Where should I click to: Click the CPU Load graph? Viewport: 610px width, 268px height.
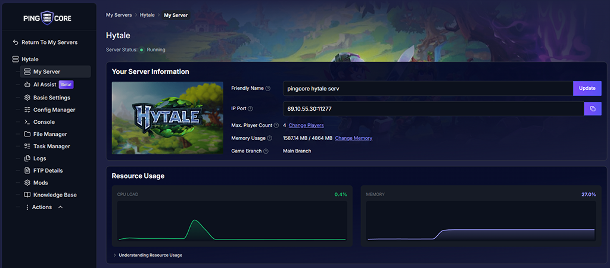click(x=232, y=221)
